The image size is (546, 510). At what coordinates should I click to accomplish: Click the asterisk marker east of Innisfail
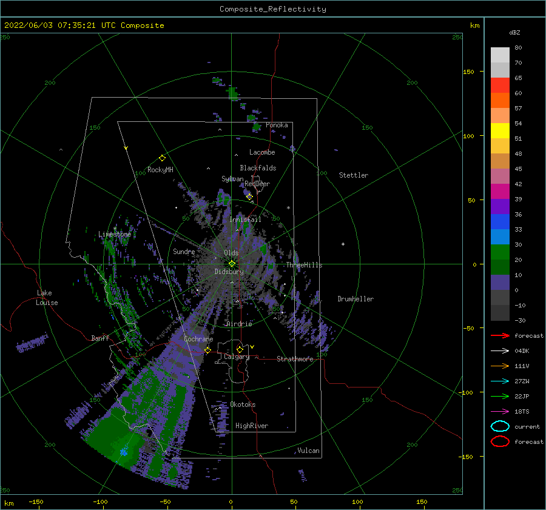[x=288, y=208]
